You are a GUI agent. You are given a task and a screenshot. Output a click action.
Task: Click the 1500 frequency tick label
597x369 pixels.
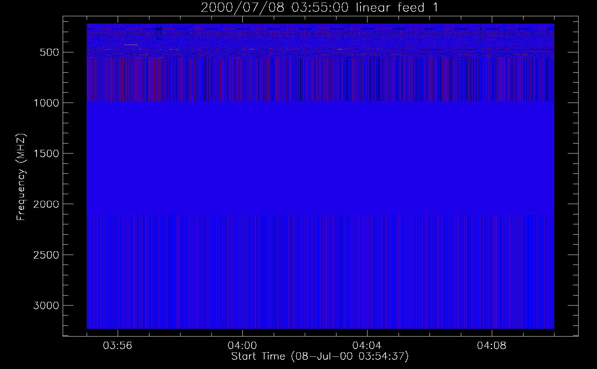(46, 154)
